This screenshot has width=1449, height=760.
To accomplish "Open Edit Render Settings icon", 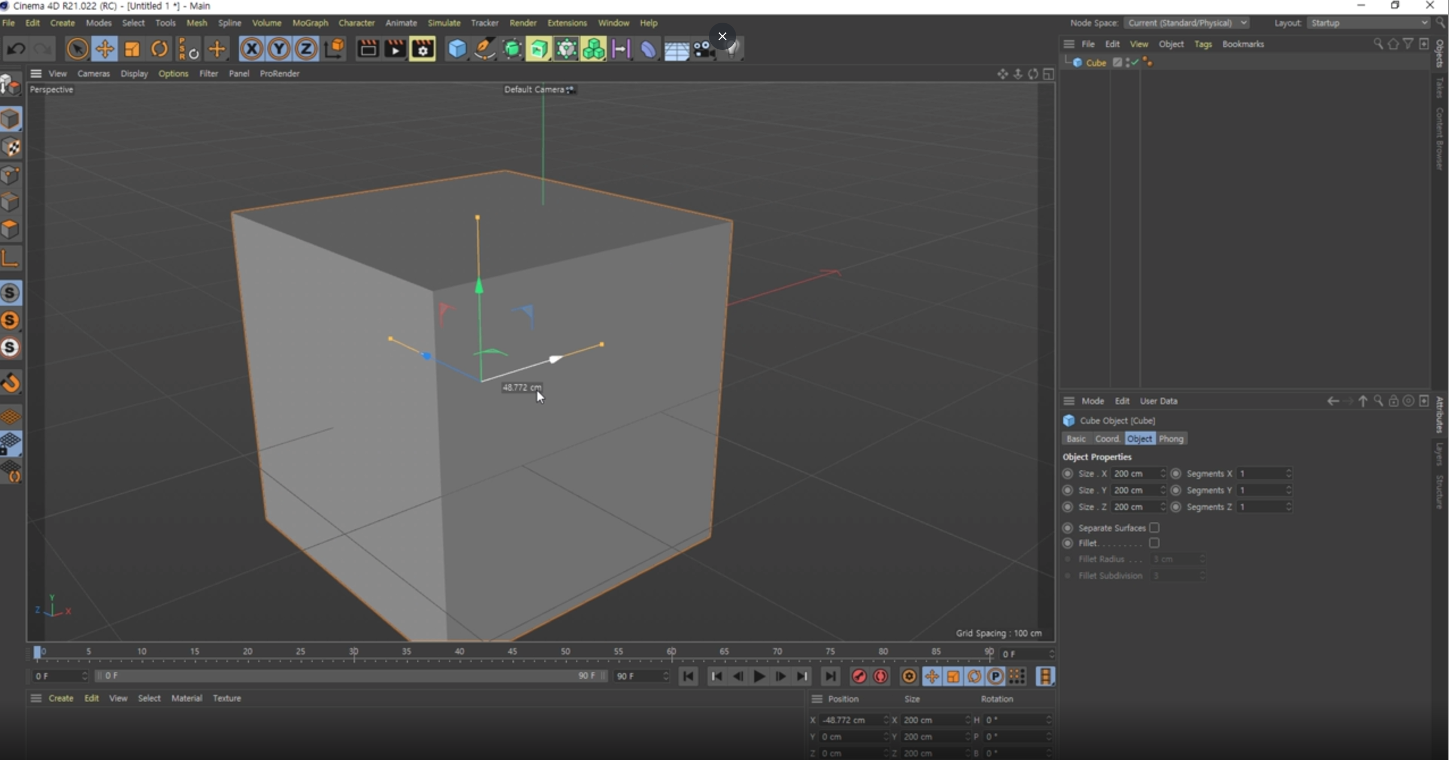I will pyautogui.click(x=423, y=49).
